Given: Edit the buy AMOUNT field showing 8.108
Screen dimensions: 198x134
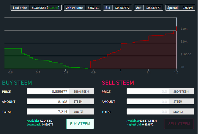Looking at the screenshot, I should point(48,102).
